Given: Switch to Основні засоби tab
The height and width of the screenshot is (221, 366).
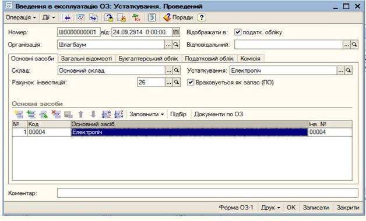Looking at the screenshot, I should pos(33,59).
